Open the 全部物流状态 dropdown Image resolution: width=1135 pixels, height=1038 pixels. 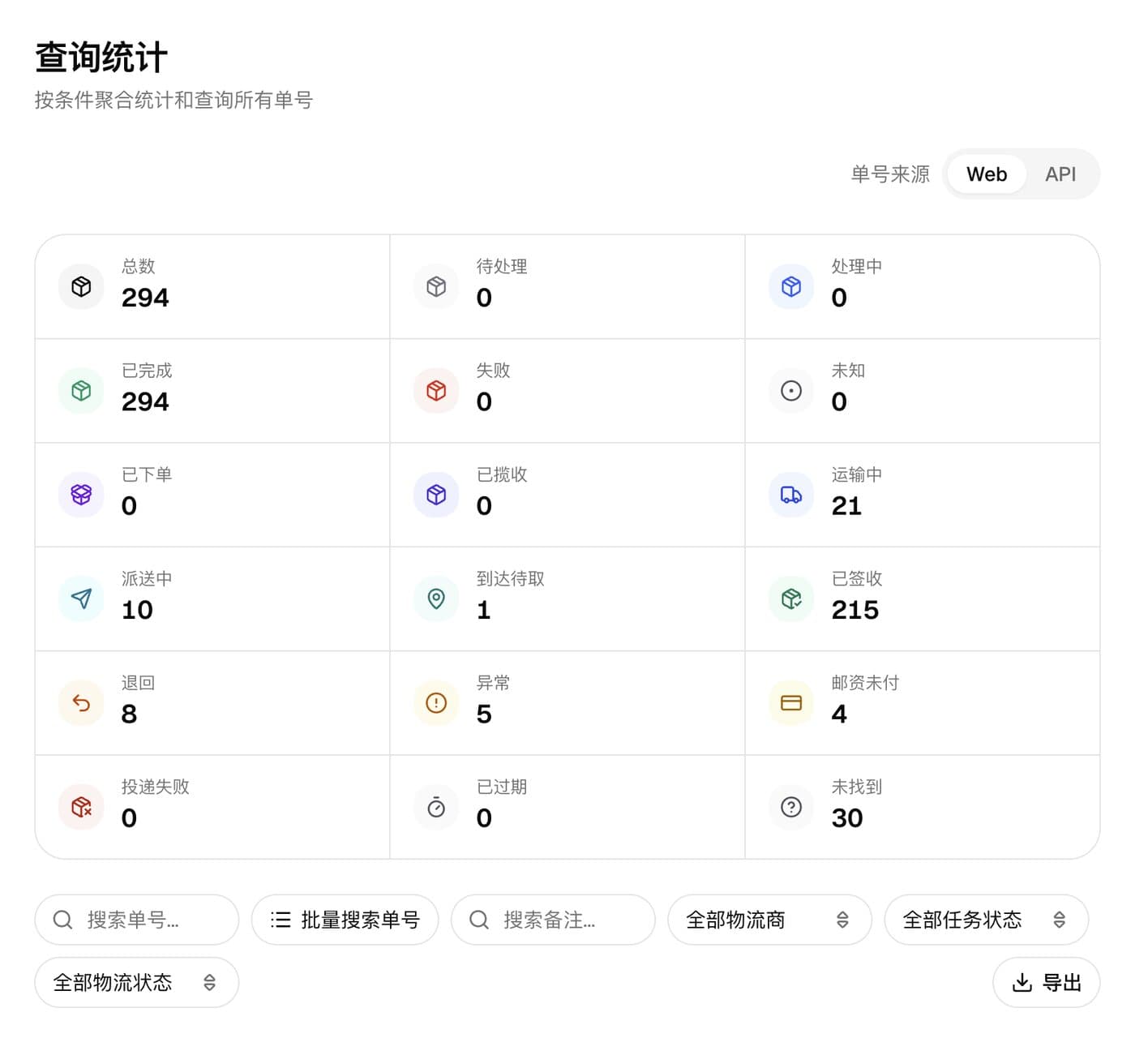coord(136,982)
